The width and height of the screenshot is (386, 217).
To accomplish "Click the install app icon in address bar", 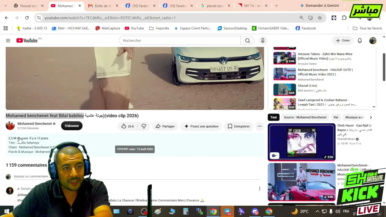I will [x=311, y=18].
